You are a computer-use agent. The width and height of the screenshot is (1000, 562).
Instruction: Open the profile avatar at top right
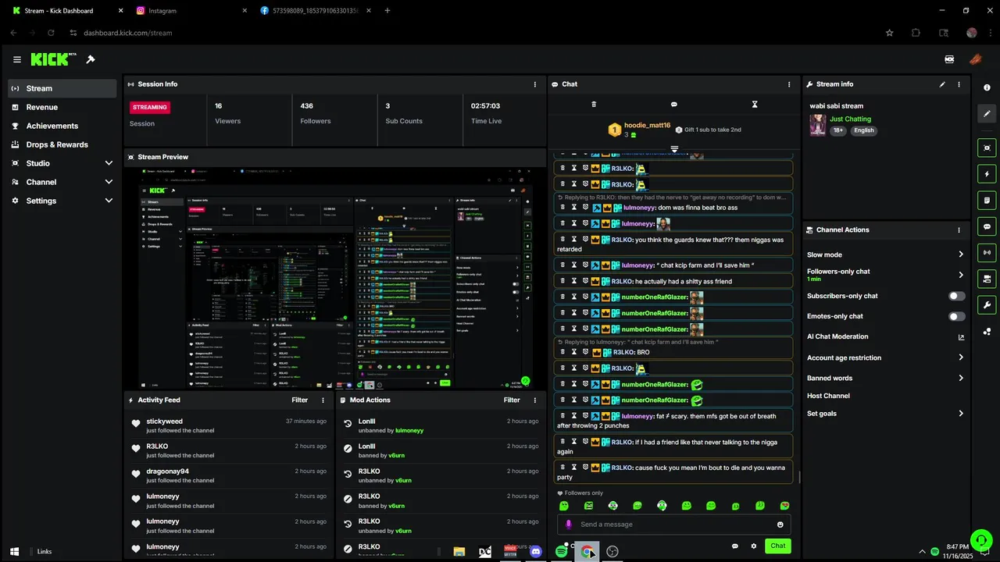(x=975, y=59)
